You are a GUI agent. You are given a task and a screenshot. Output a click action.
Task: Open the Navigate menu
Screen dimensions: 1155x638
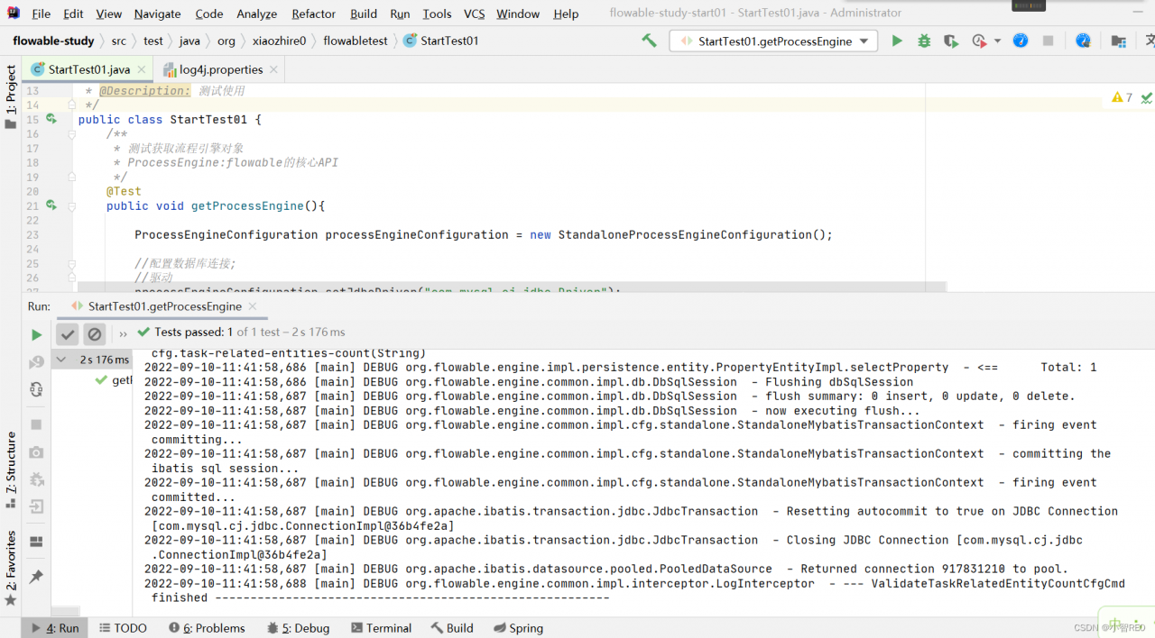[x=157, y=14]
